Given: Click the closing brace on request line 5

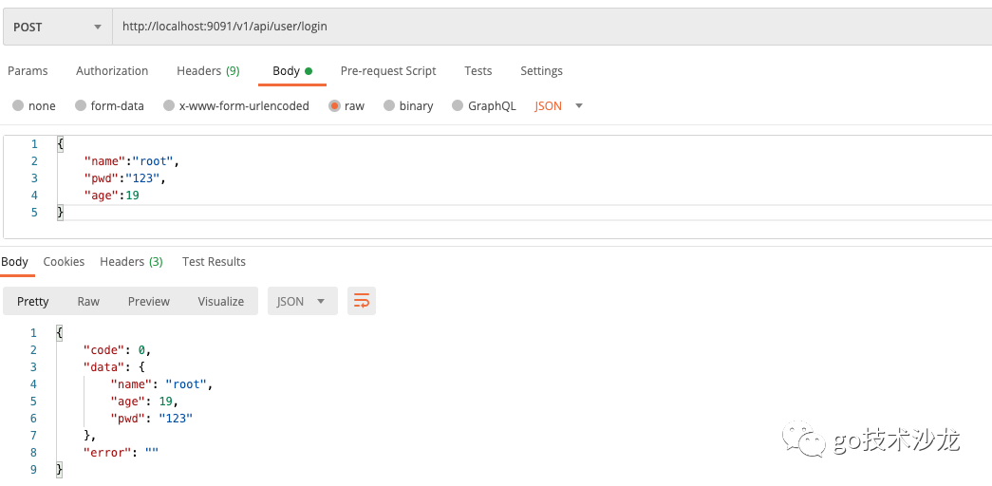Looking at the screenshot, I should click(60, 213).
